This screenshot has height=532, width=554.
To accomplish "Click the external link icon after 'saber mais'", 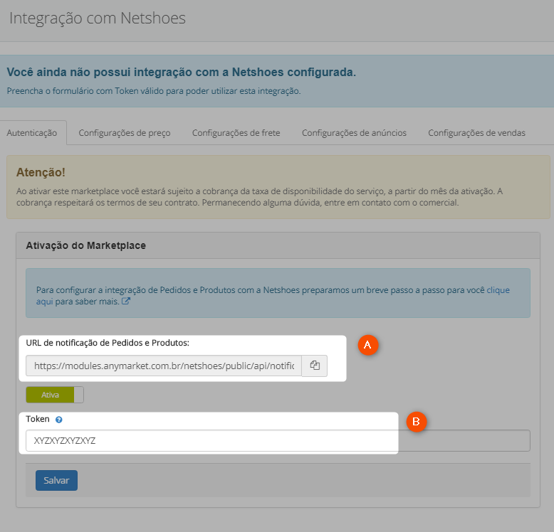I will pyautogui.click(x=126, y=302).
